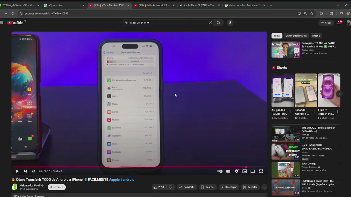This screenshot has height=197, width=351.
Task: Open TOY LOKAZO - fútbol shampán video
Action: point(286,134)
